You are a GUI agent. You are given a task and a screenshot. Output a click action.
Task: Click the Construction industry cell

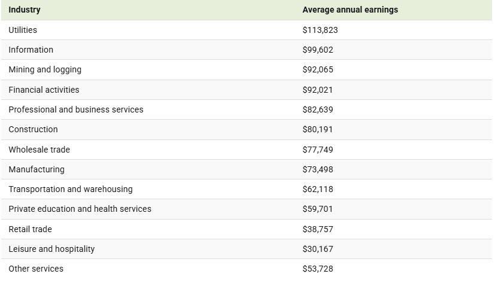(x=33, y=129)
